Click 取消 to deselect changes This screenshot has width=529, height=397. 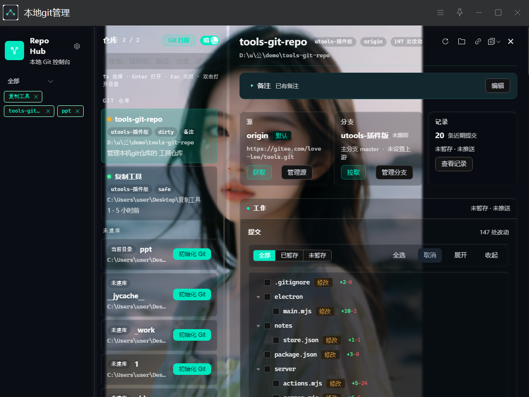[x=430, y=255]
